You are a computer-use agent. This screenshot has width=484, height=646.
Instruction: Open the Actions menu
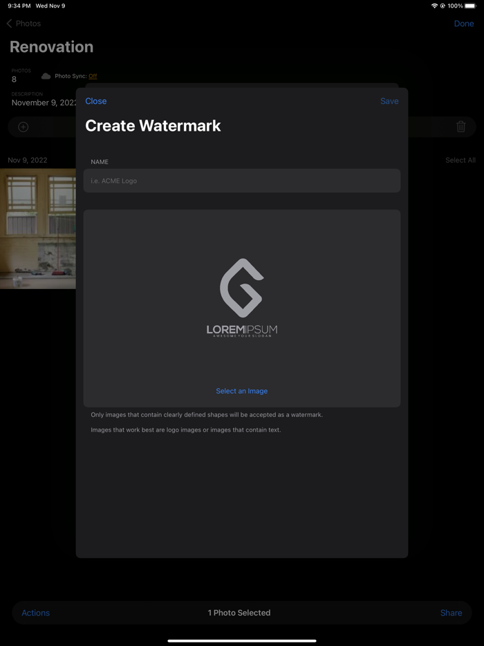pyautogui.click(x=35, y=613)
